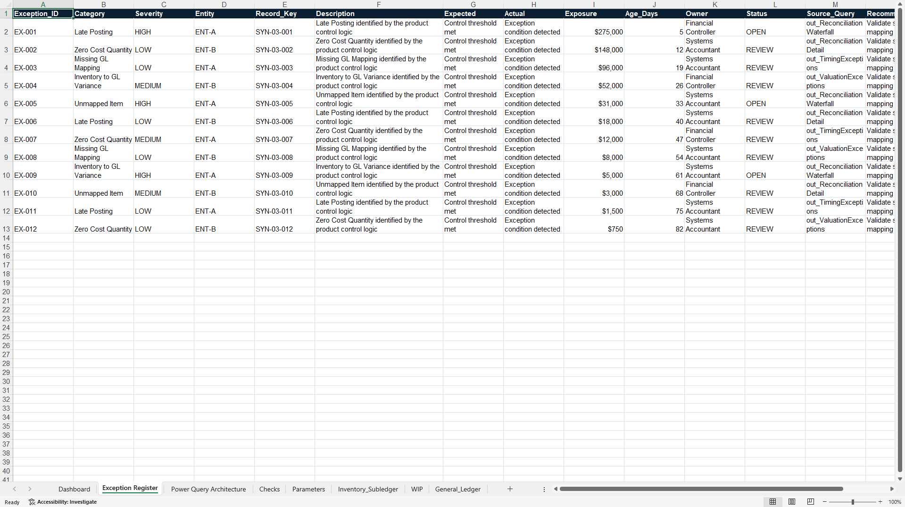Screen dimensions: 905x507
Task: Select the OPEN status cell for EX-001
Action: tap(775, 27)
